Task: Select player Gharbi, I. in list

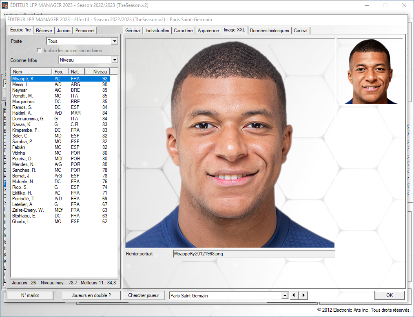Action: 60,222
